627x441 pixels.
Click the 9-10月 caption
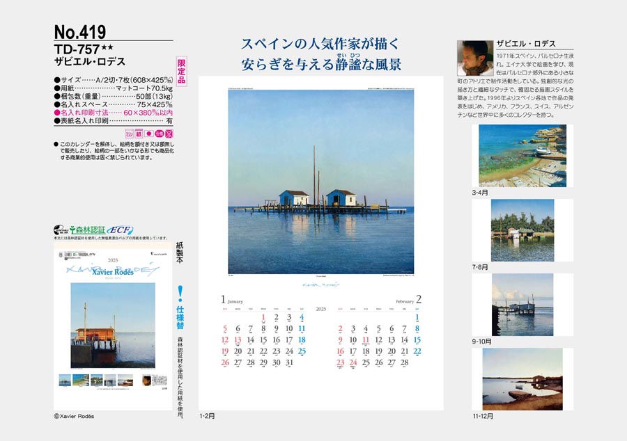[482, 342]
